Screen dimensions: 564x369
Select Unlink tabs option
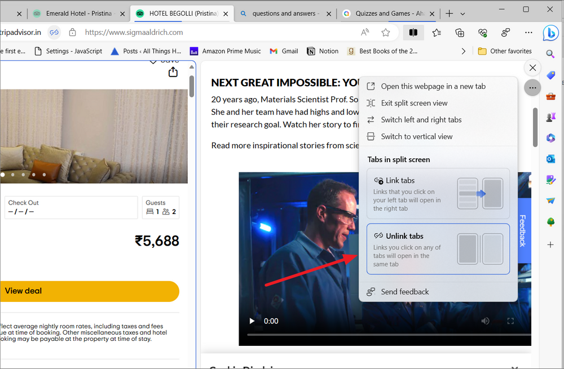click(438, 248)
